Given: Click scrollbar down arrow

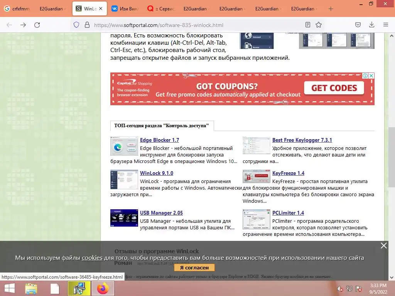Looking at the screenshot, I should point(392,277).
